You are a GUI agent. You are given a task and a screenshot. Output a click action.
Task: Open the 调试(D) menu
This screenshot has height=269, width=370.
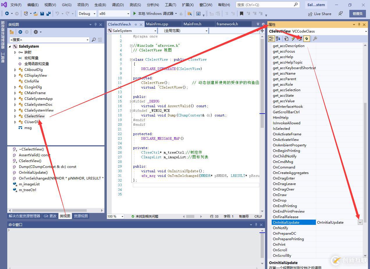point(118,5)
